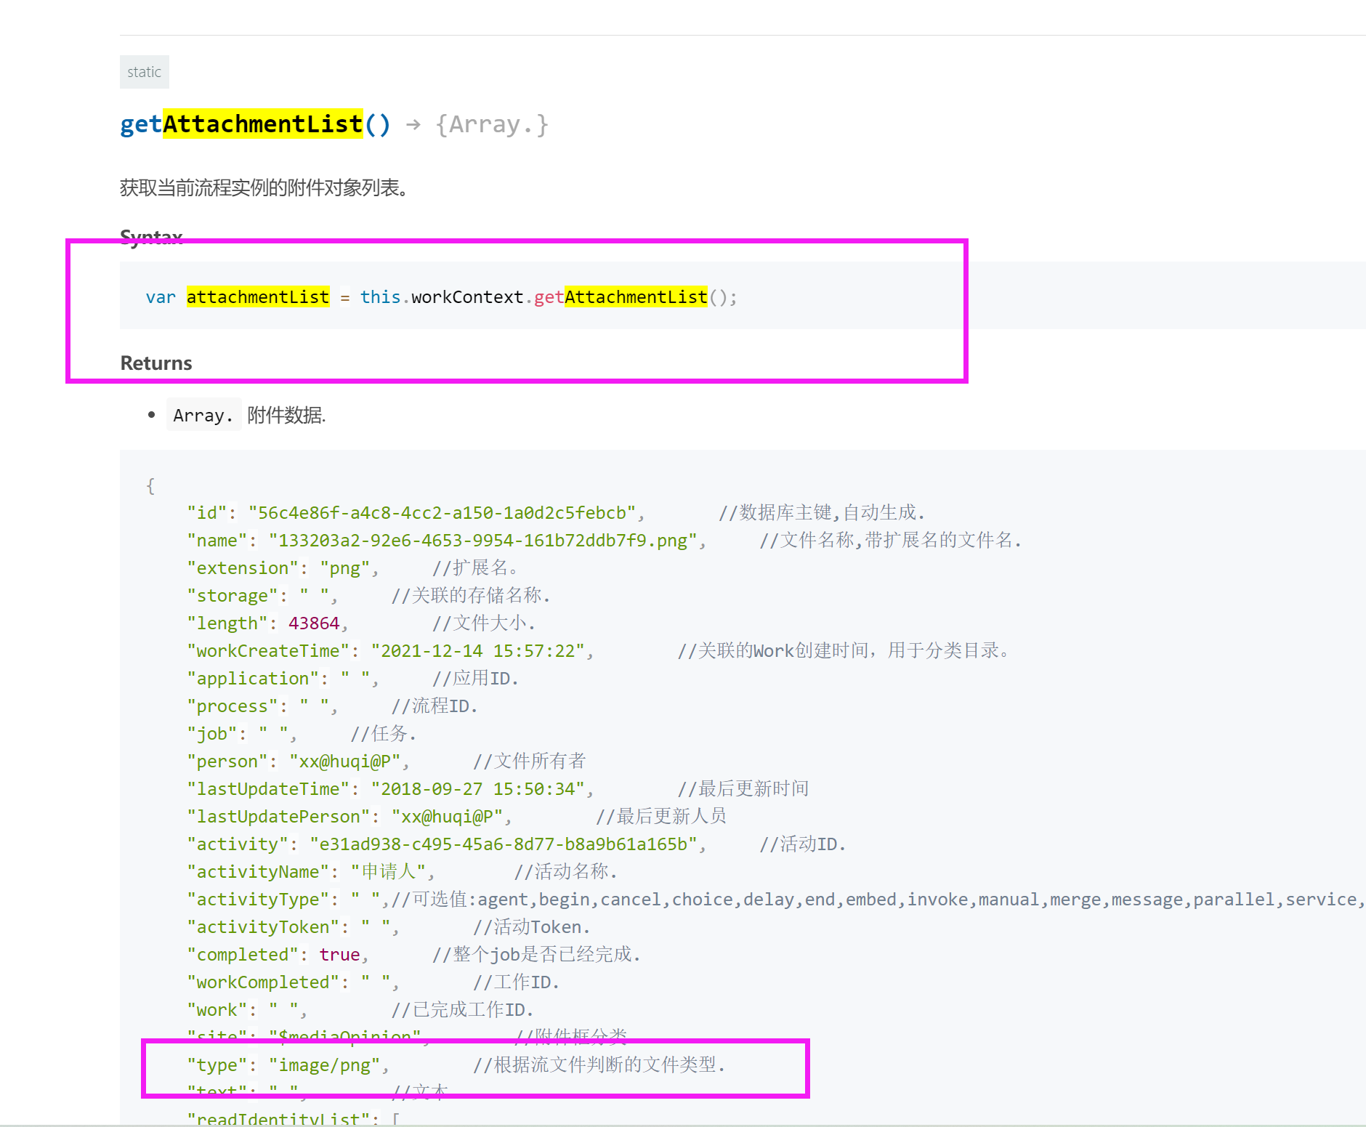The image size is (1366, 1127).
Task: Click the "extension" key
Action: 243,568
